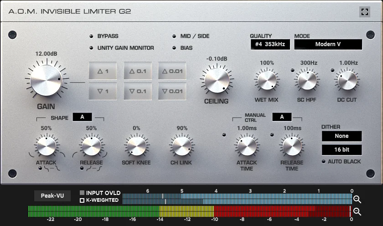Open the DITHER type dropdown None
The height and width of the screenshot is (226, 383).
click(x=342, y=136)
